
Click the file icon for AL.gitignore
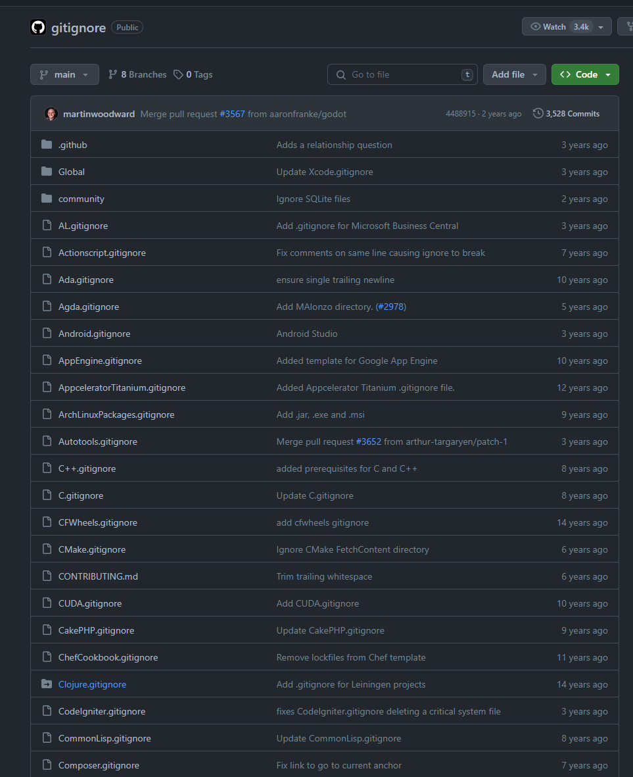pos(47,226)
